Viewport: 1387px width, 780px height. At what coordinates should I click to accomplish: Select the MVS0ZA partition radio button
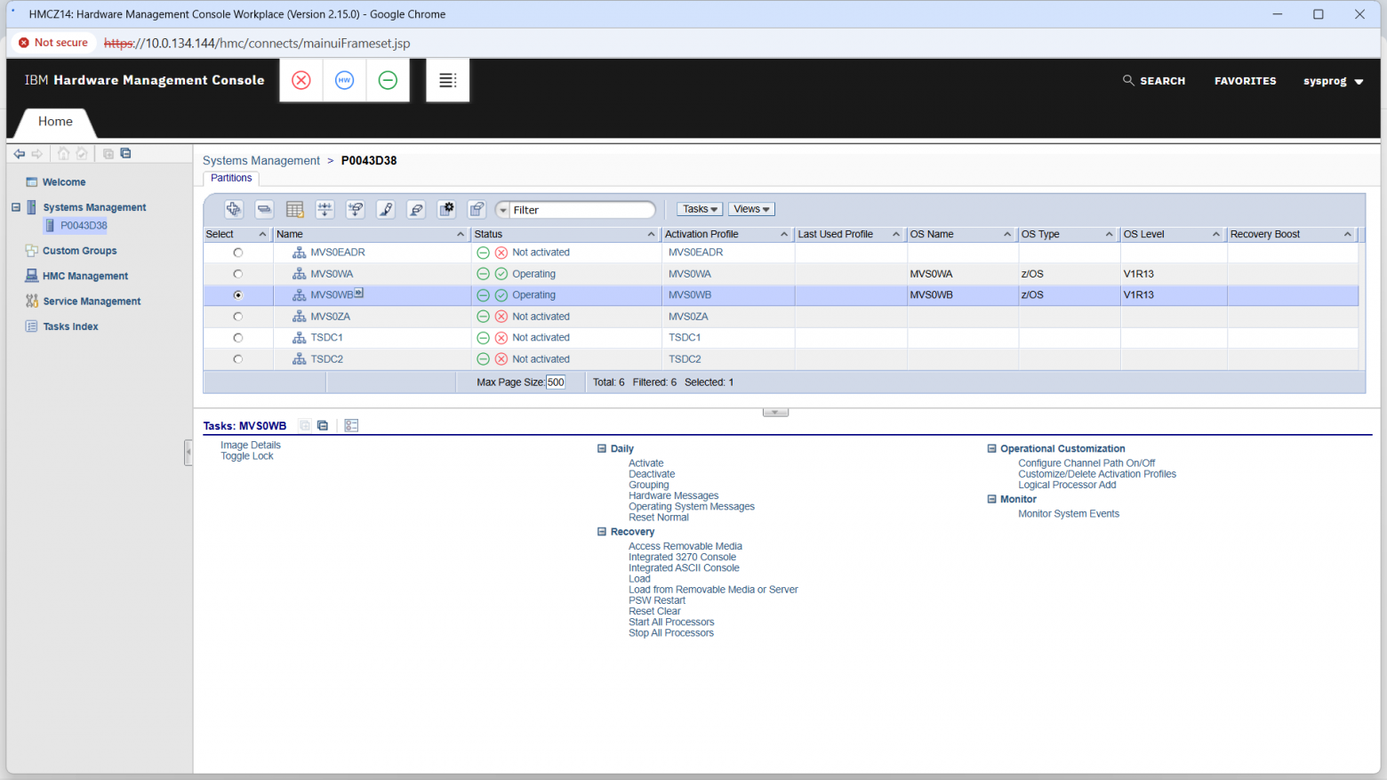[x=238, y=317]
